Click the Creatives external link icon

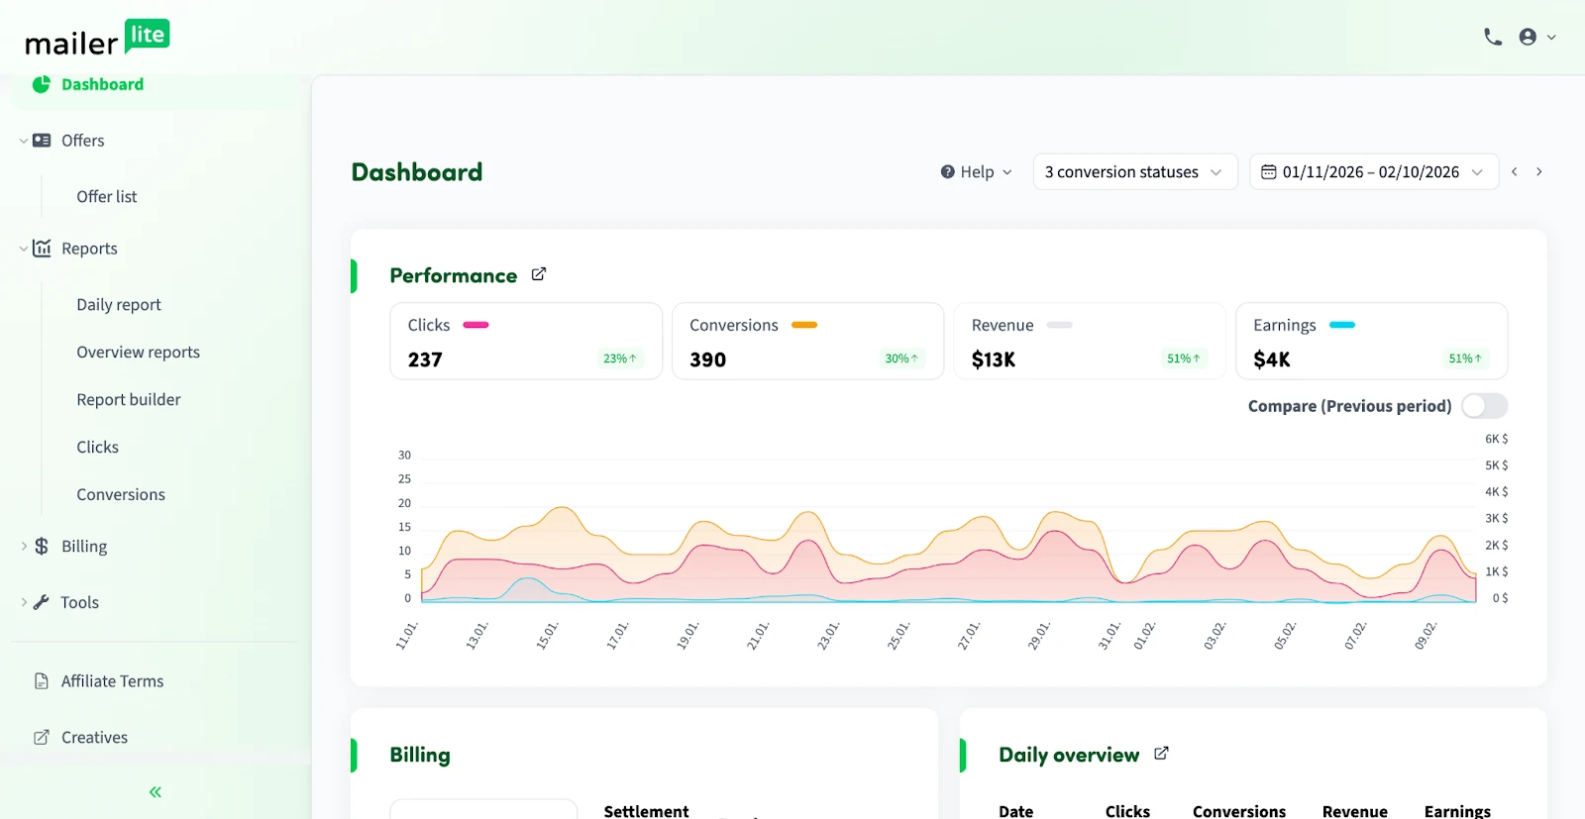[42, 737]
